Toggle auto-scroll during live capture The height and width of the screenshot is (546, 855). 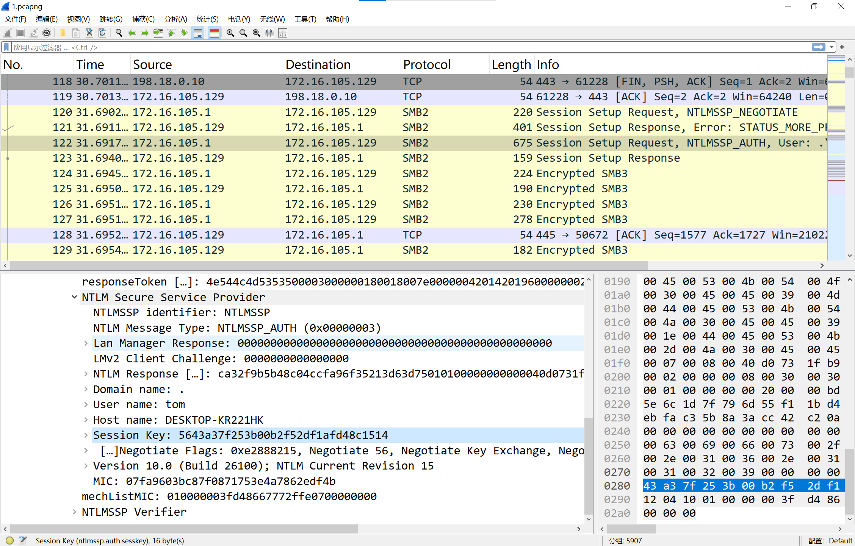tap(198, 33)
